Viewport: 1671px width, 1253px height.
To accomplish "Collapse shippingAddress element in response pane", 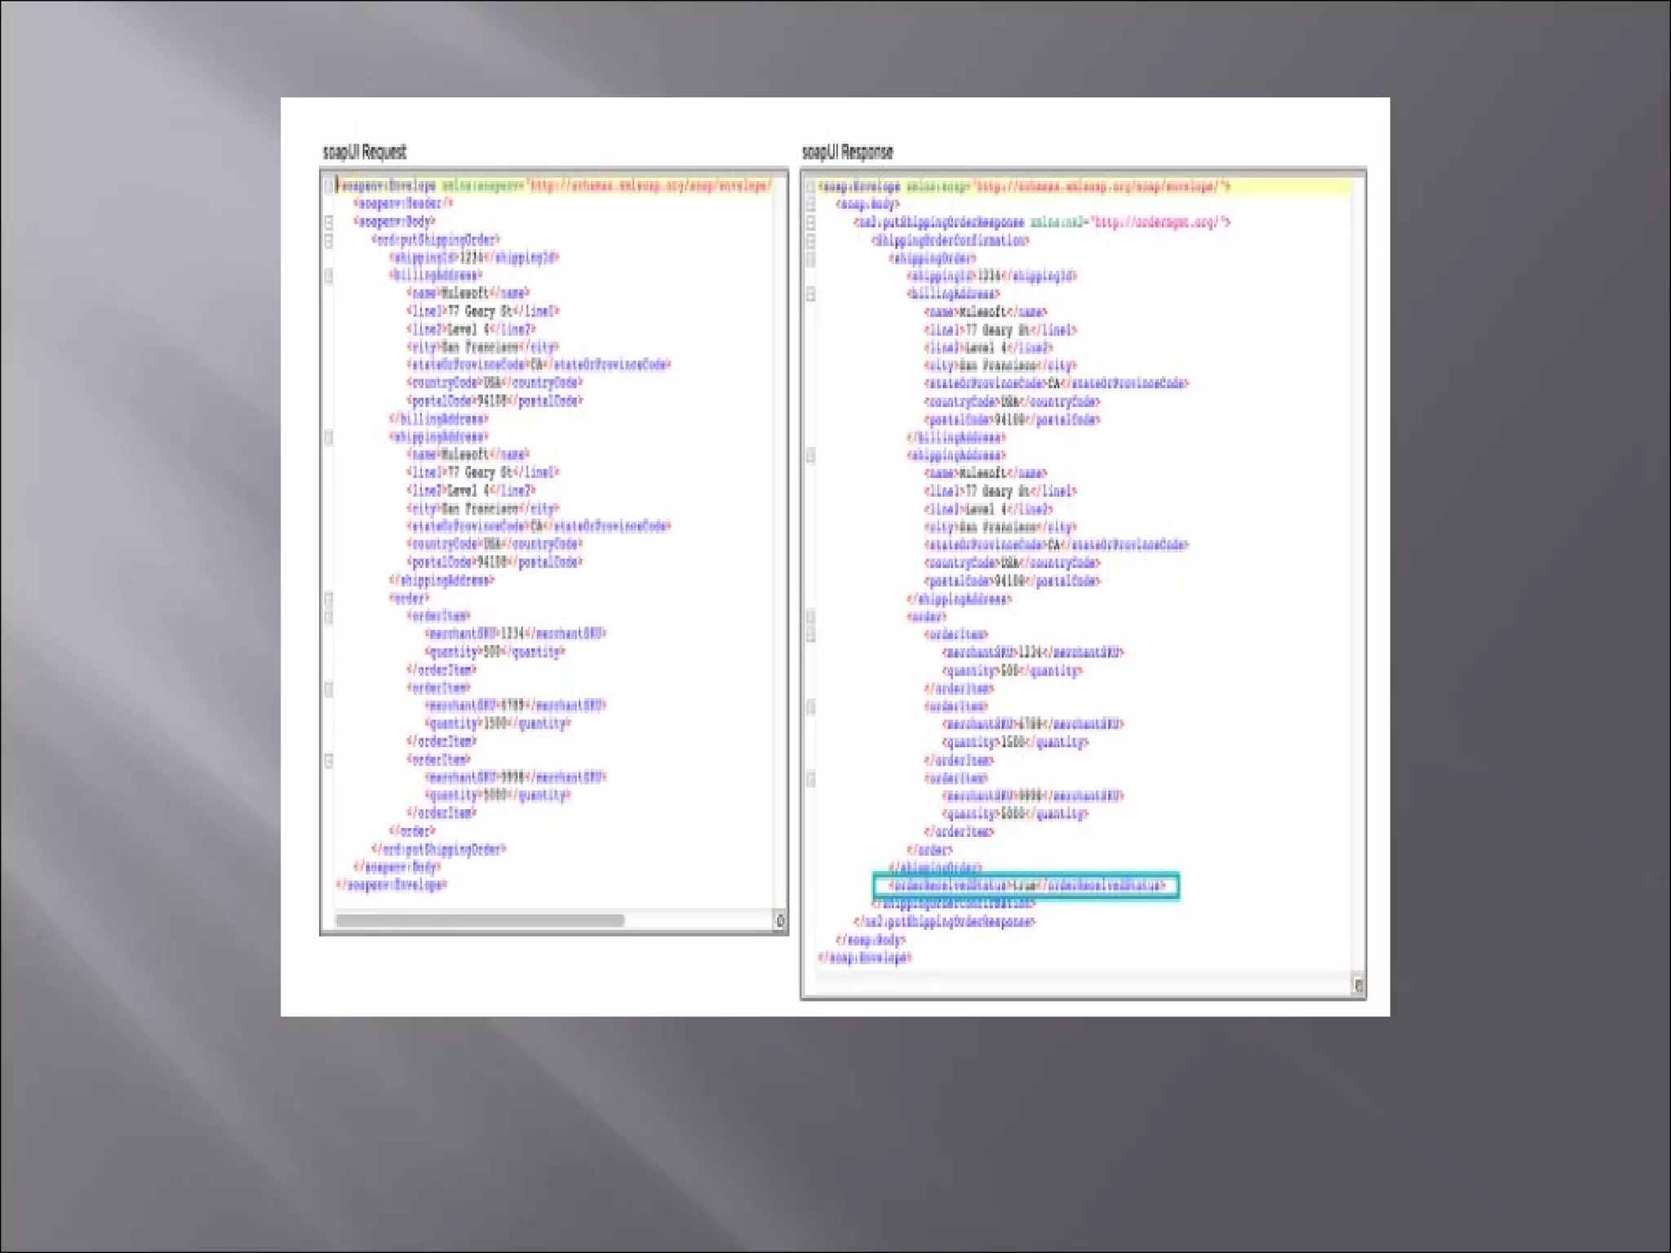I will (x=810, y=456).
